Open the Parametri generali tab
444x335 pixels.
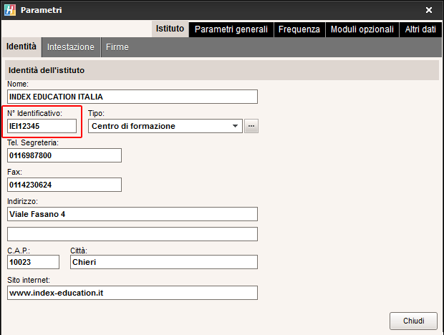pos(231,29)
